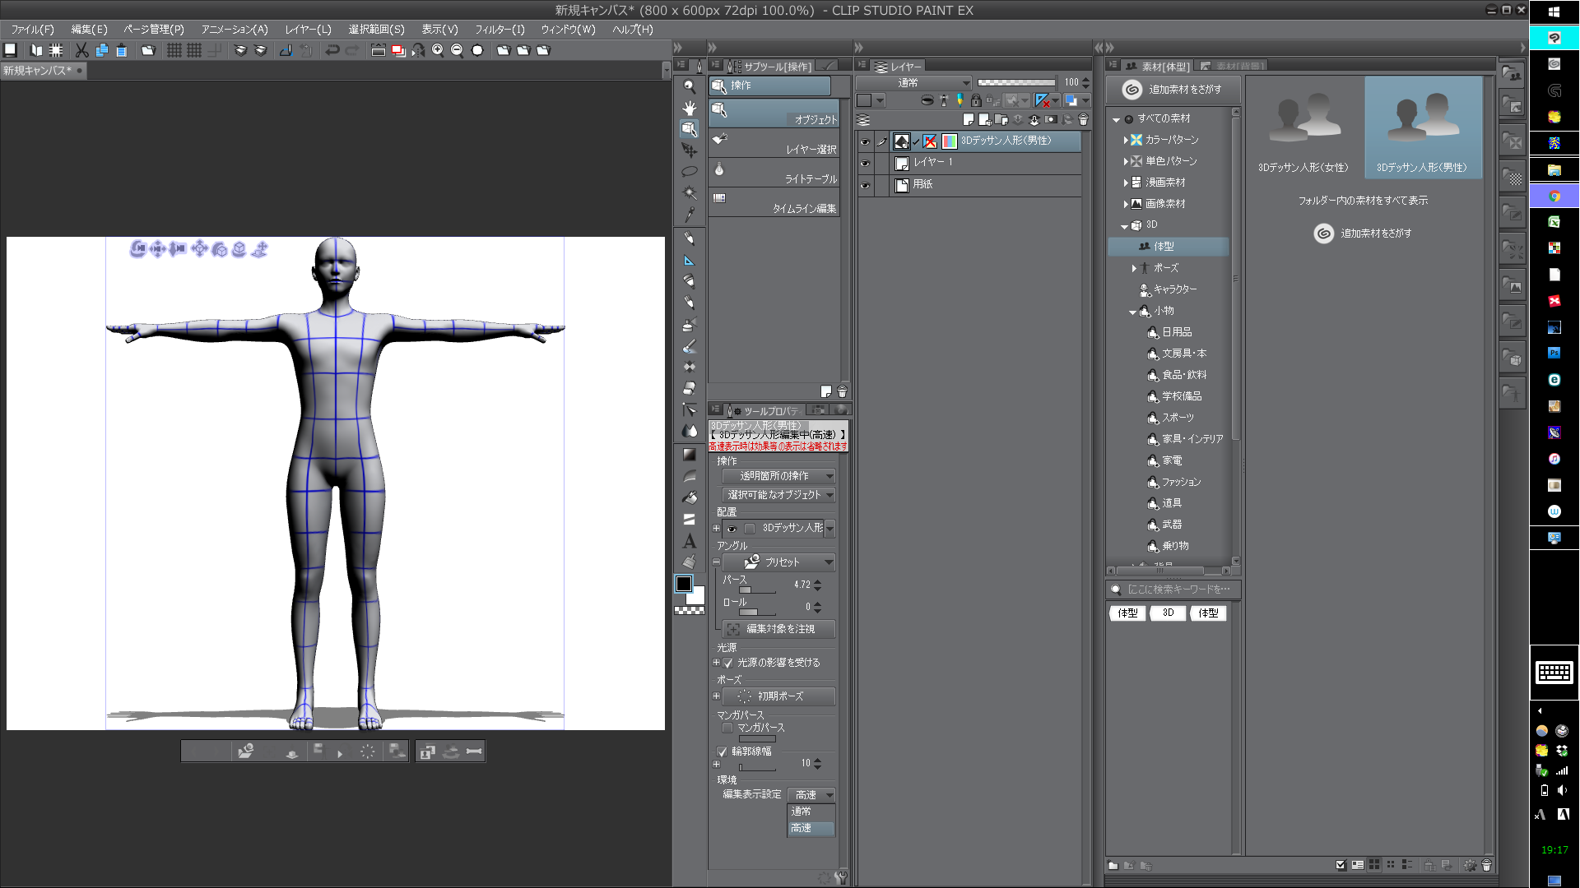
Task: Click the 編集対象を注視 button
Action: pyautogui.click(x=778, y=629)
